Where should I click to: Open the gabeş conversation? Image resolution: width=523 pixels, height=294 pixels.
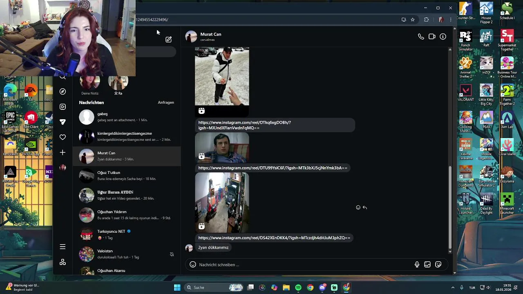[x=127, y=117]
